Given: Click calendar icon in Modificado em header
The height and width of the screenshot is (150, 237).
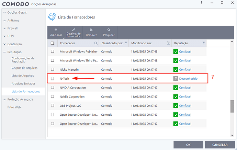Looking at the screenshot, I should [x=168, y=43].
